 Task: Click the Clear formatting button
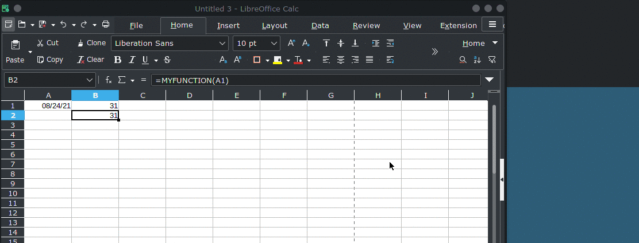click(90, 60)
